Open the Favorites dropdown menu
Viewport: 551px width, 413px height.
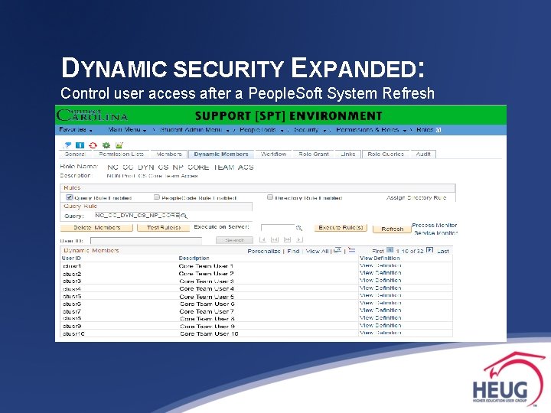pos(76,129)
